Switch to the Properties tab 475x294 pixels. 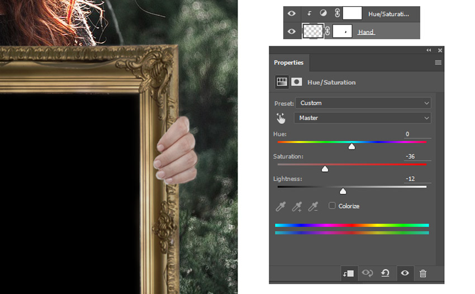pos(289,62)
